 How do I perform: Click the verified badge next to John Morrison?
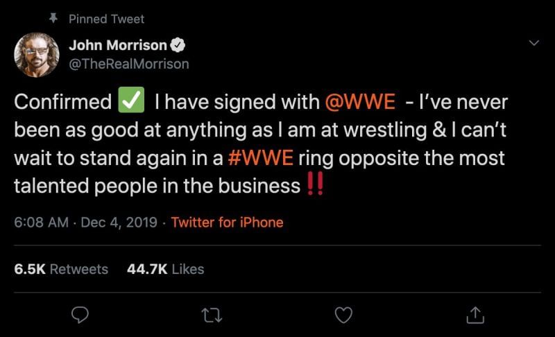(178, 46)
